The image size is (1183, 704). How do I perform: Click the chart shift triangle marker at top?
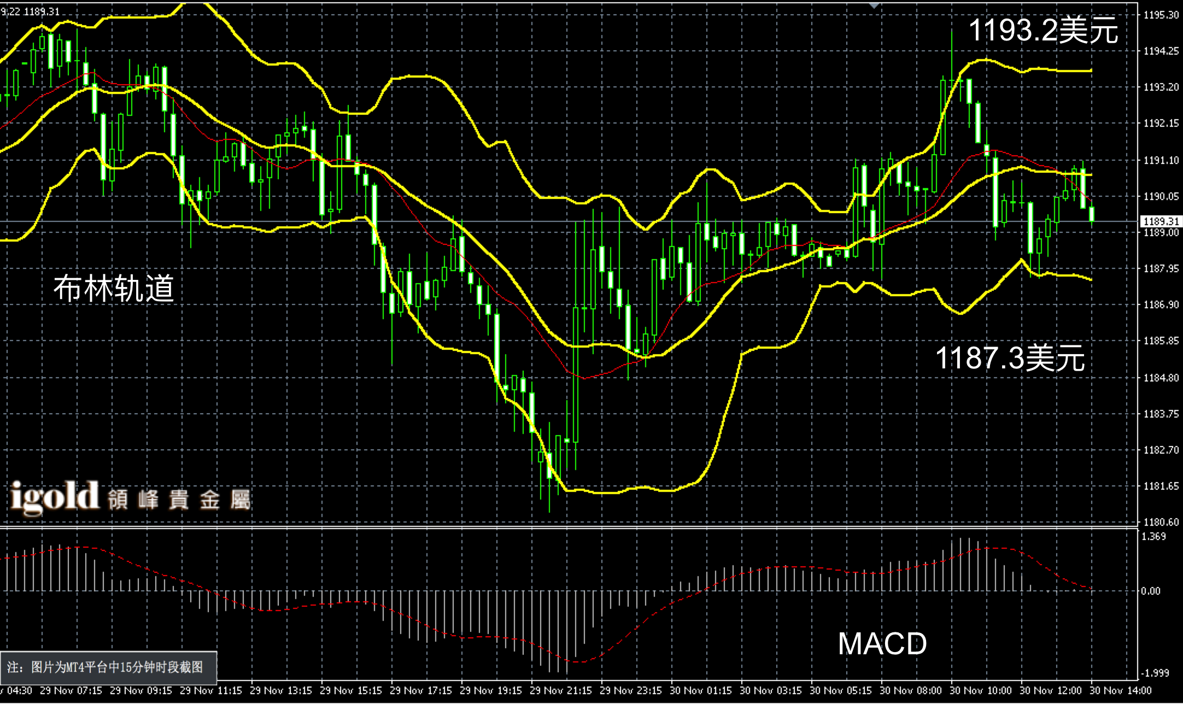coord(874,5)
